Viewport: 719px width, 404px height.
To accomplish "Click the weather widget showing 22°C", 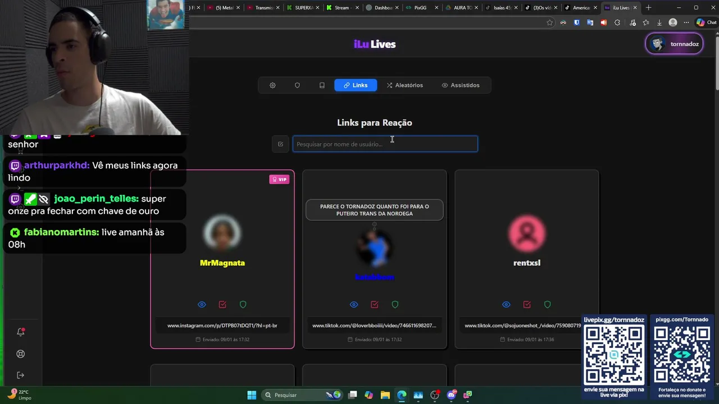I will point(19,395).
